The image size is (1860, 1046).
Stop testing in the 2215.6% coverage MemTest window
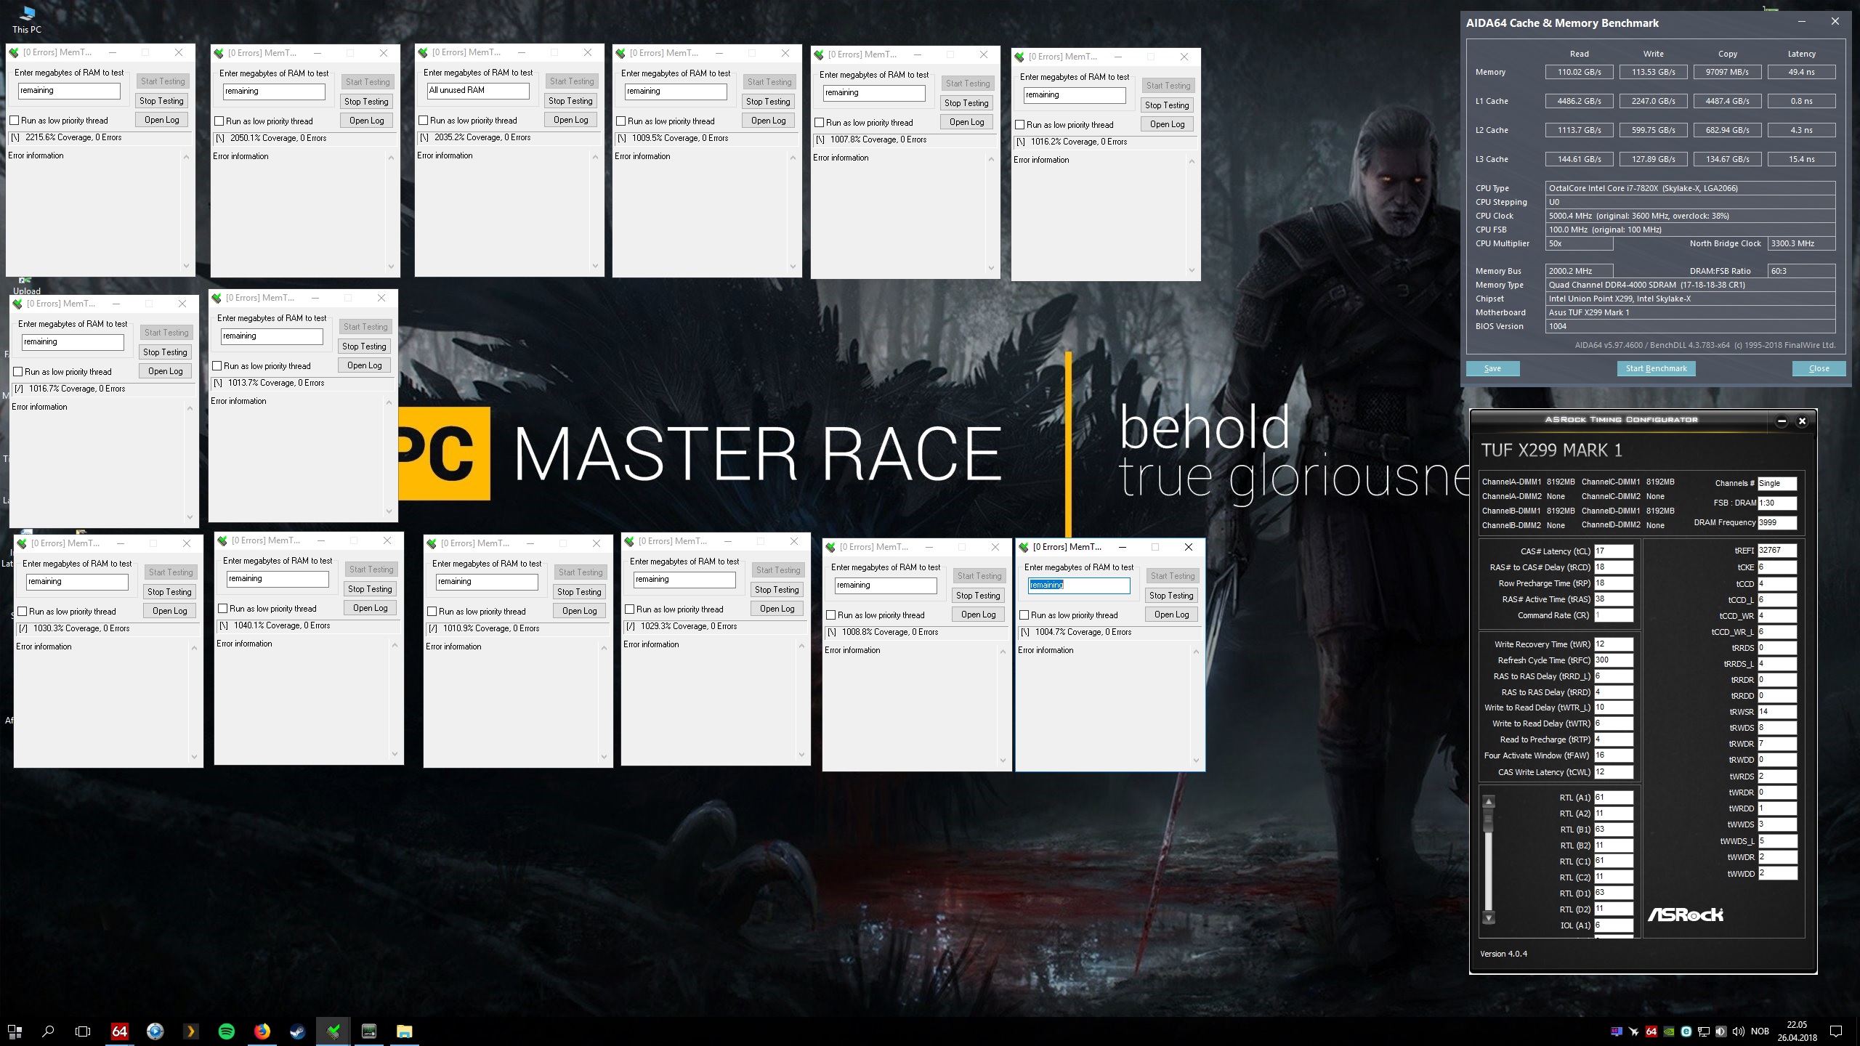(x=161, y=101)
